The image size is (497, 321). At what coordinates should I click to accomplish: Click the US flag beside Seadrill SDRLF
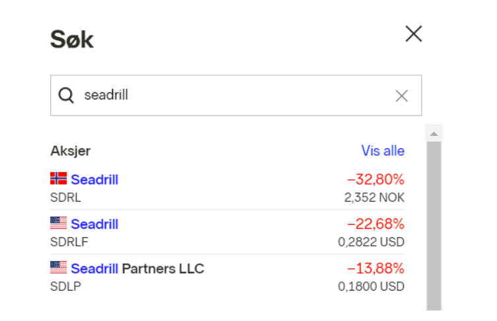click(x=59, y=223)
